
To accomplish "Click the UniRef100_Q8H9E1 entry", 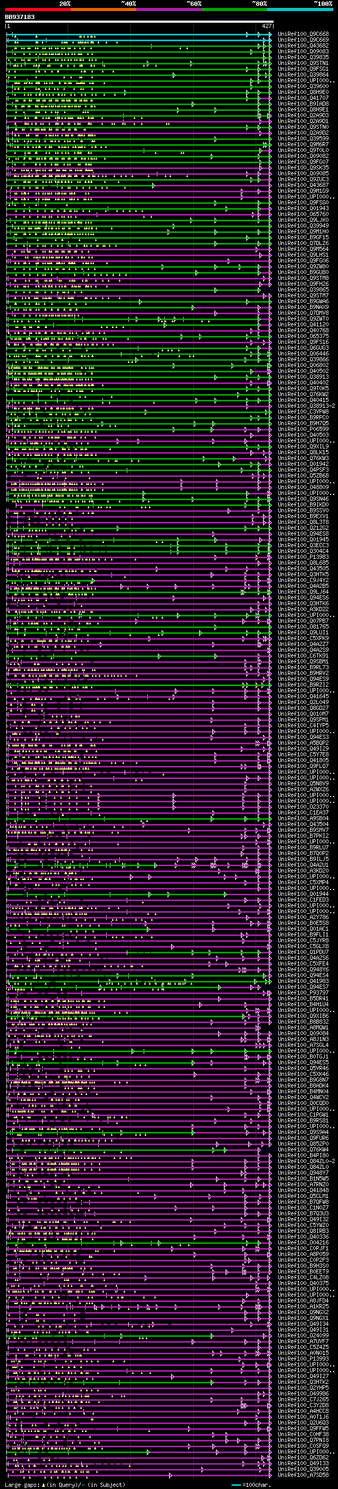I will 303,110.
